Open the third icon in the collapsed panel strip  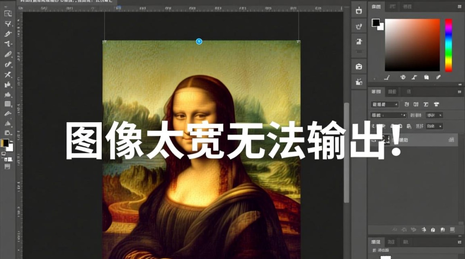coord(359,41)
